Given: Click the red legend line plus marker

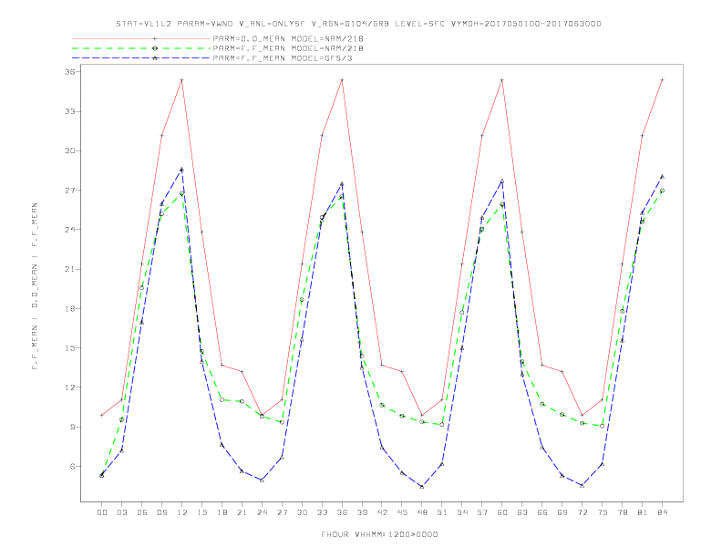Looking at the screenshot, I should [155, 38].
